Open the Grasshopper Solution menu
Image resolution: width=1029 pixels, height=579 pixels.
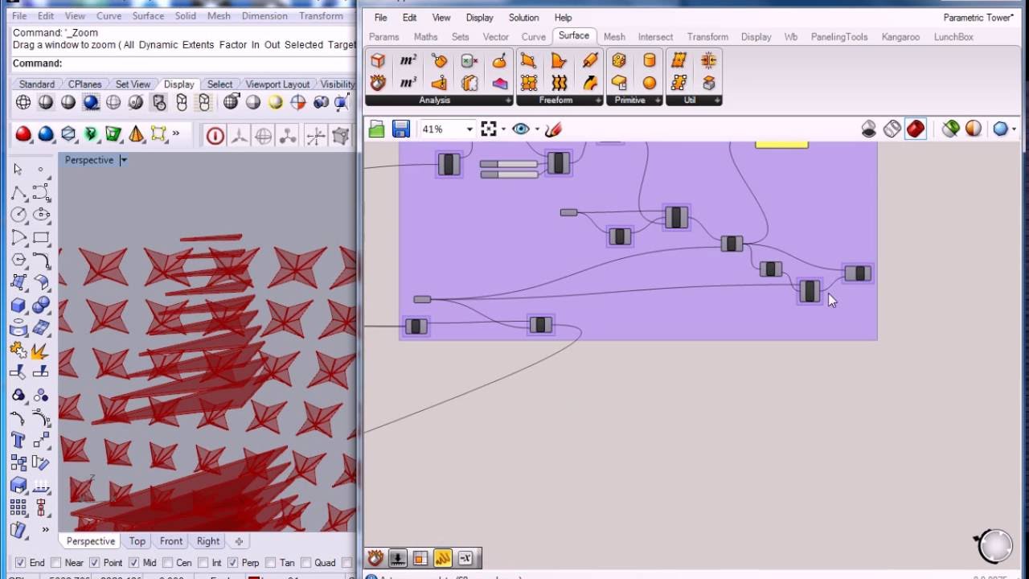point(523,17)
